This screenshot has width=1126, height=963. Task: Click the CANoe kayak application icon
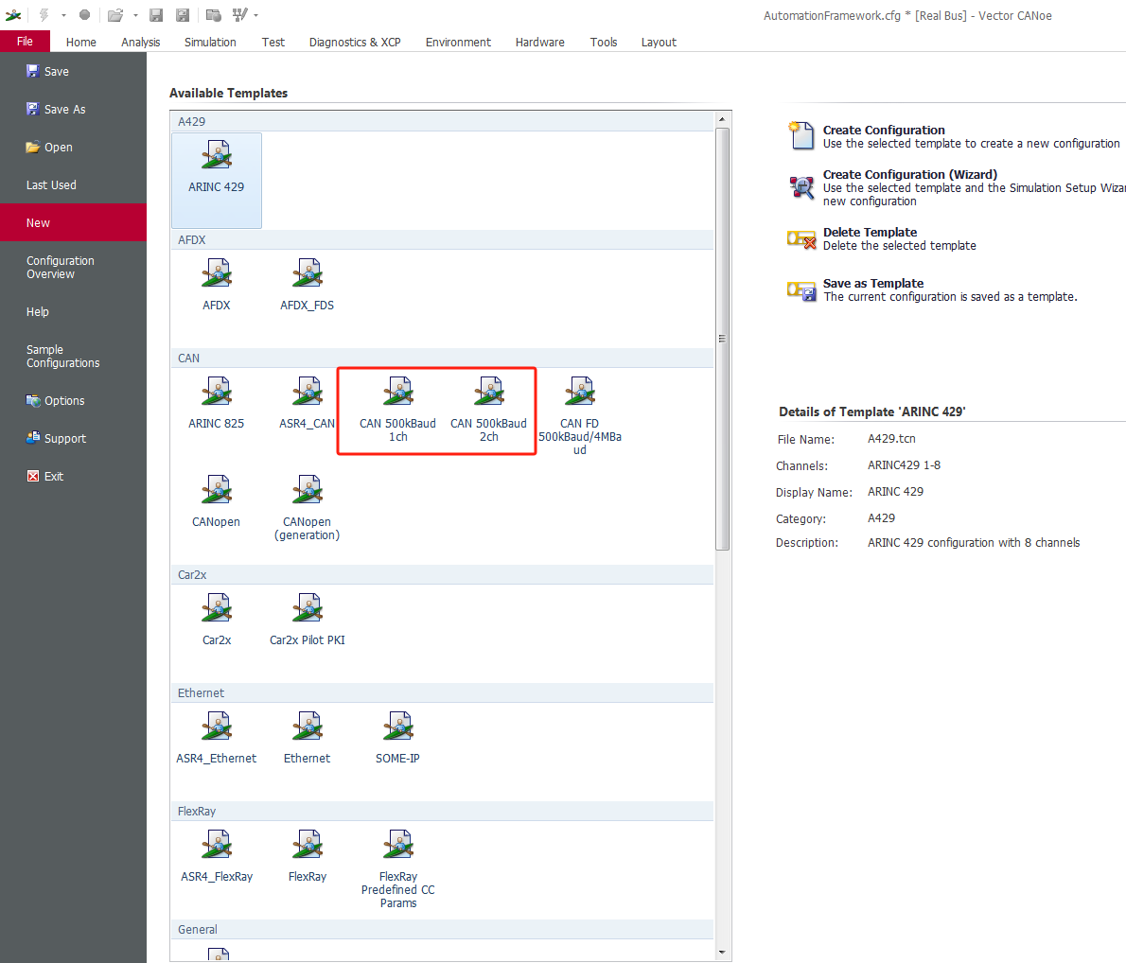click(x=13, y=15)
